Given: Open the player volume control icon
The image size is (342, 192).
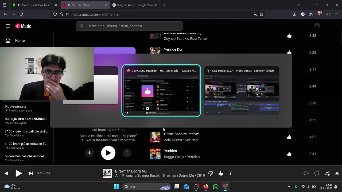Looking at the screenshot, I should [x=306, y=173].
